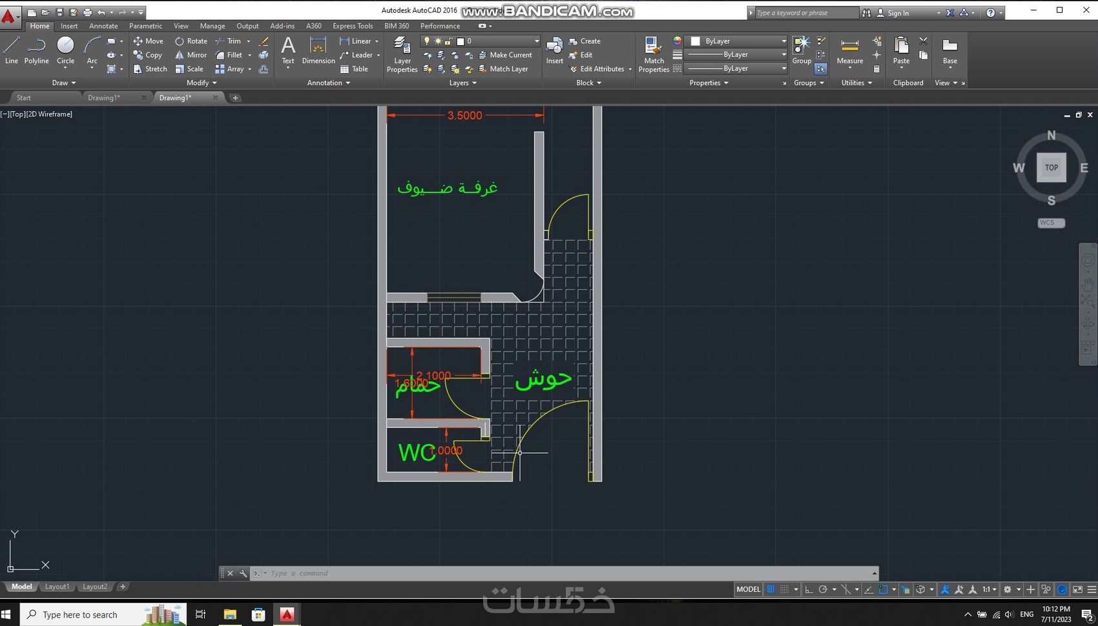The height and width of the screenshot is (626, 1098).
Task: Toggle ortho mode in status bar
Action: click(x=809, y=589)
